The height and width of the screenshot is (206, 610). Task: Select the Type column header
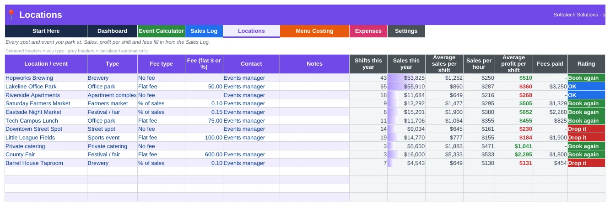click(x=112, y=64)
